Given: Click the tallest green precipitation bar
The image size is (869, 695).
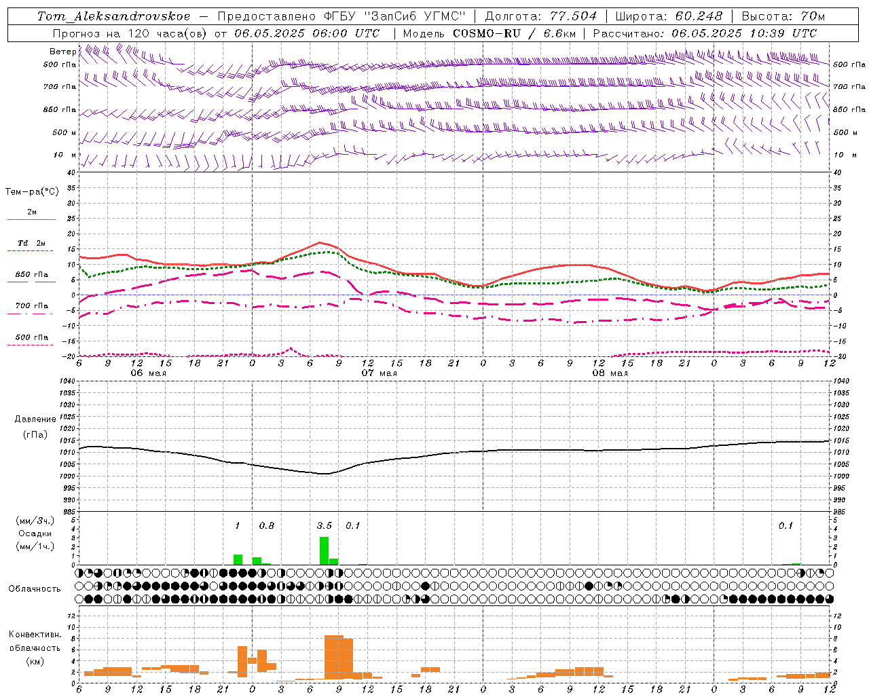Looking at the screenshot, I should point(324,550).
